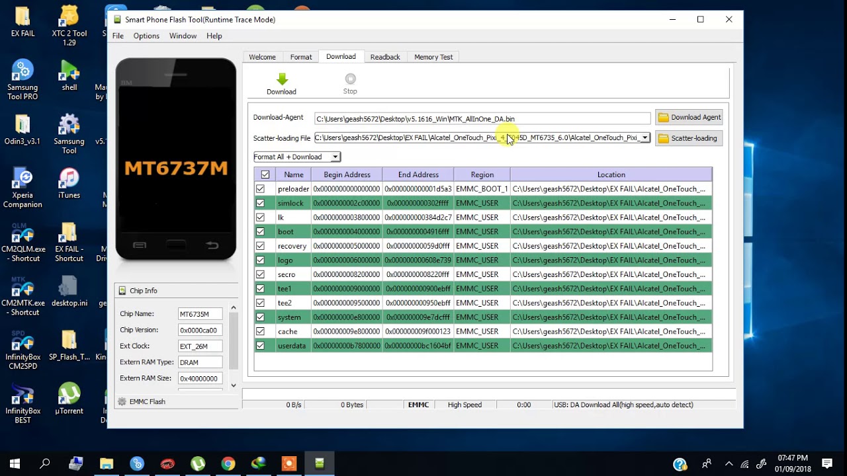847x476 pixels.
Task: Open the Window menu
Action: pos(183,36)
